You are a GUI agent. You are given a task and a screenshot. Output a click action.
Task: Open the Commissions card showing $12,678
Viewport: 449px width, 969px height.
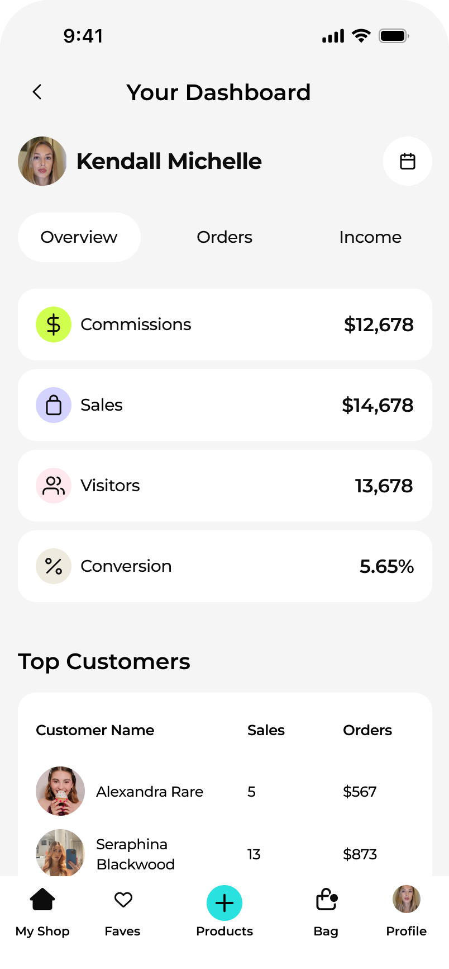225,324
